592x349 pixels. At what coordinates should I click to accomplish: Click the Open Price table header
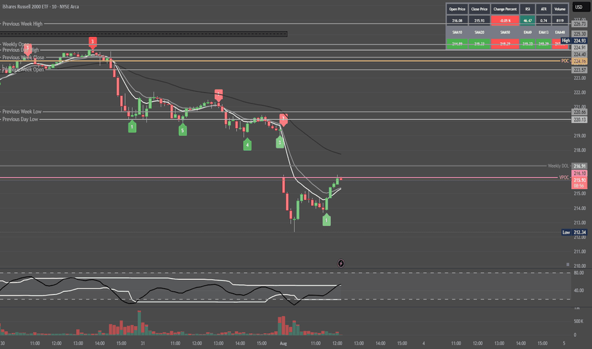coord(457,9)
